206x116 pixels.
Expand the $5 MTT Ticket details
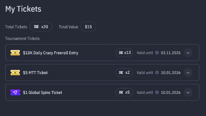click(x=188, y=72)
